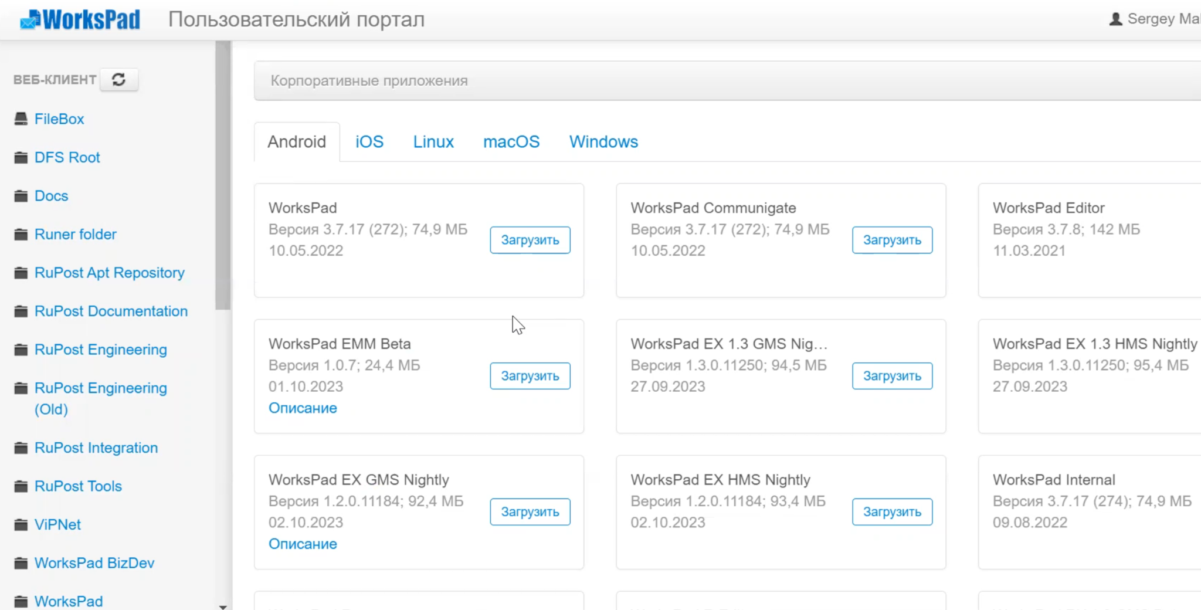Click the refresh icon next to ВЕБ-КЛИЕНТ
Screen dimensions: 1201x610
pos(119,80)
